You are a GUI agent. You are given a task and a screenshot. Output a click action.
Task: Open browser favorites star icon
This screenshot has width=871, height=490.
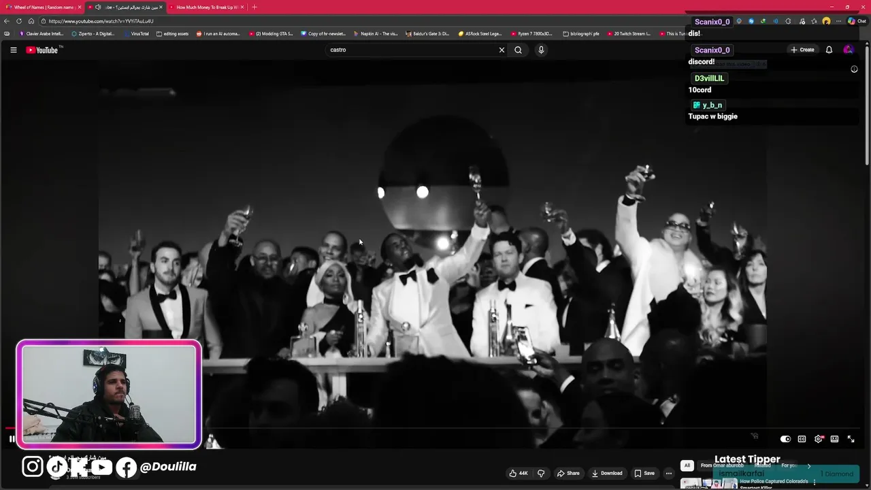tap(814, 21)
